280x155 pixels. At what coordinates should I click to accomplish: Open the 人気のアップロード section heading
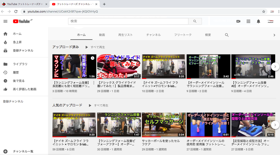coord(67,105)
